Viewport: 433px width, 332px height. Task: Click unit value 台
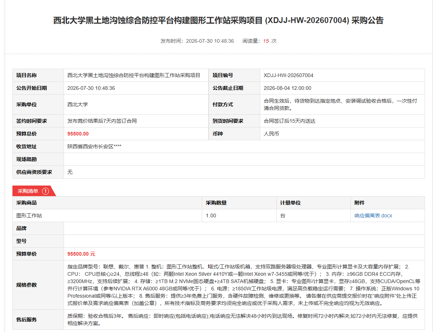[x=282, y=215]
